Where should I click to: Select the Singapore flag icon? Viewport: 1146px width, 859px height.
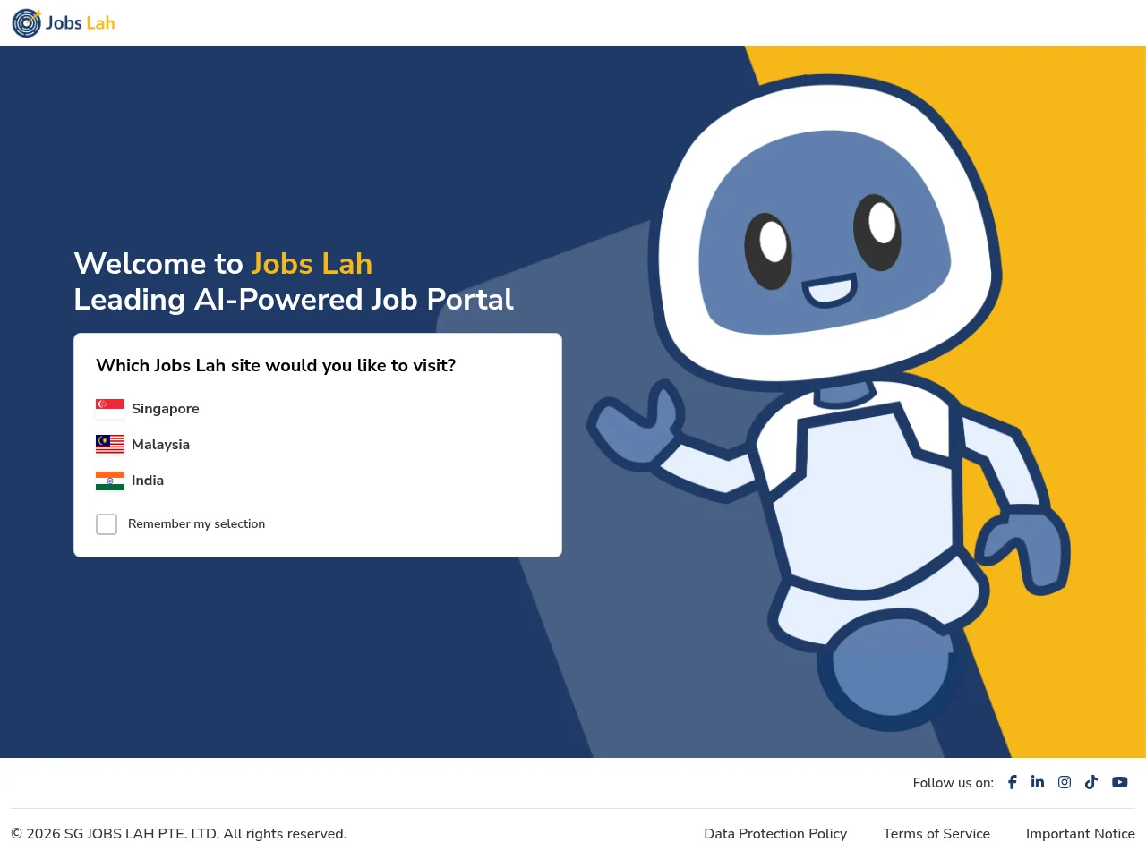click(110, 409)
